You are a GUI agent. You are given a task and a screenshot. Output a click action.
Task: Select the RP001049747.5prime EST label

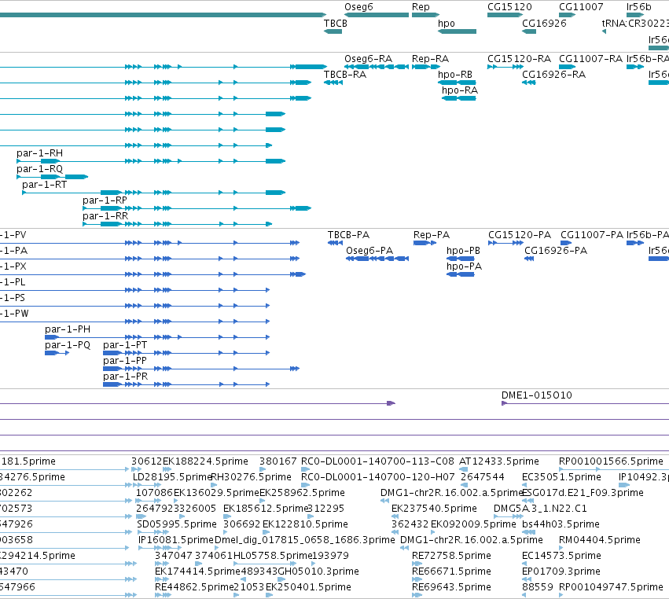[x=611, y=587]
